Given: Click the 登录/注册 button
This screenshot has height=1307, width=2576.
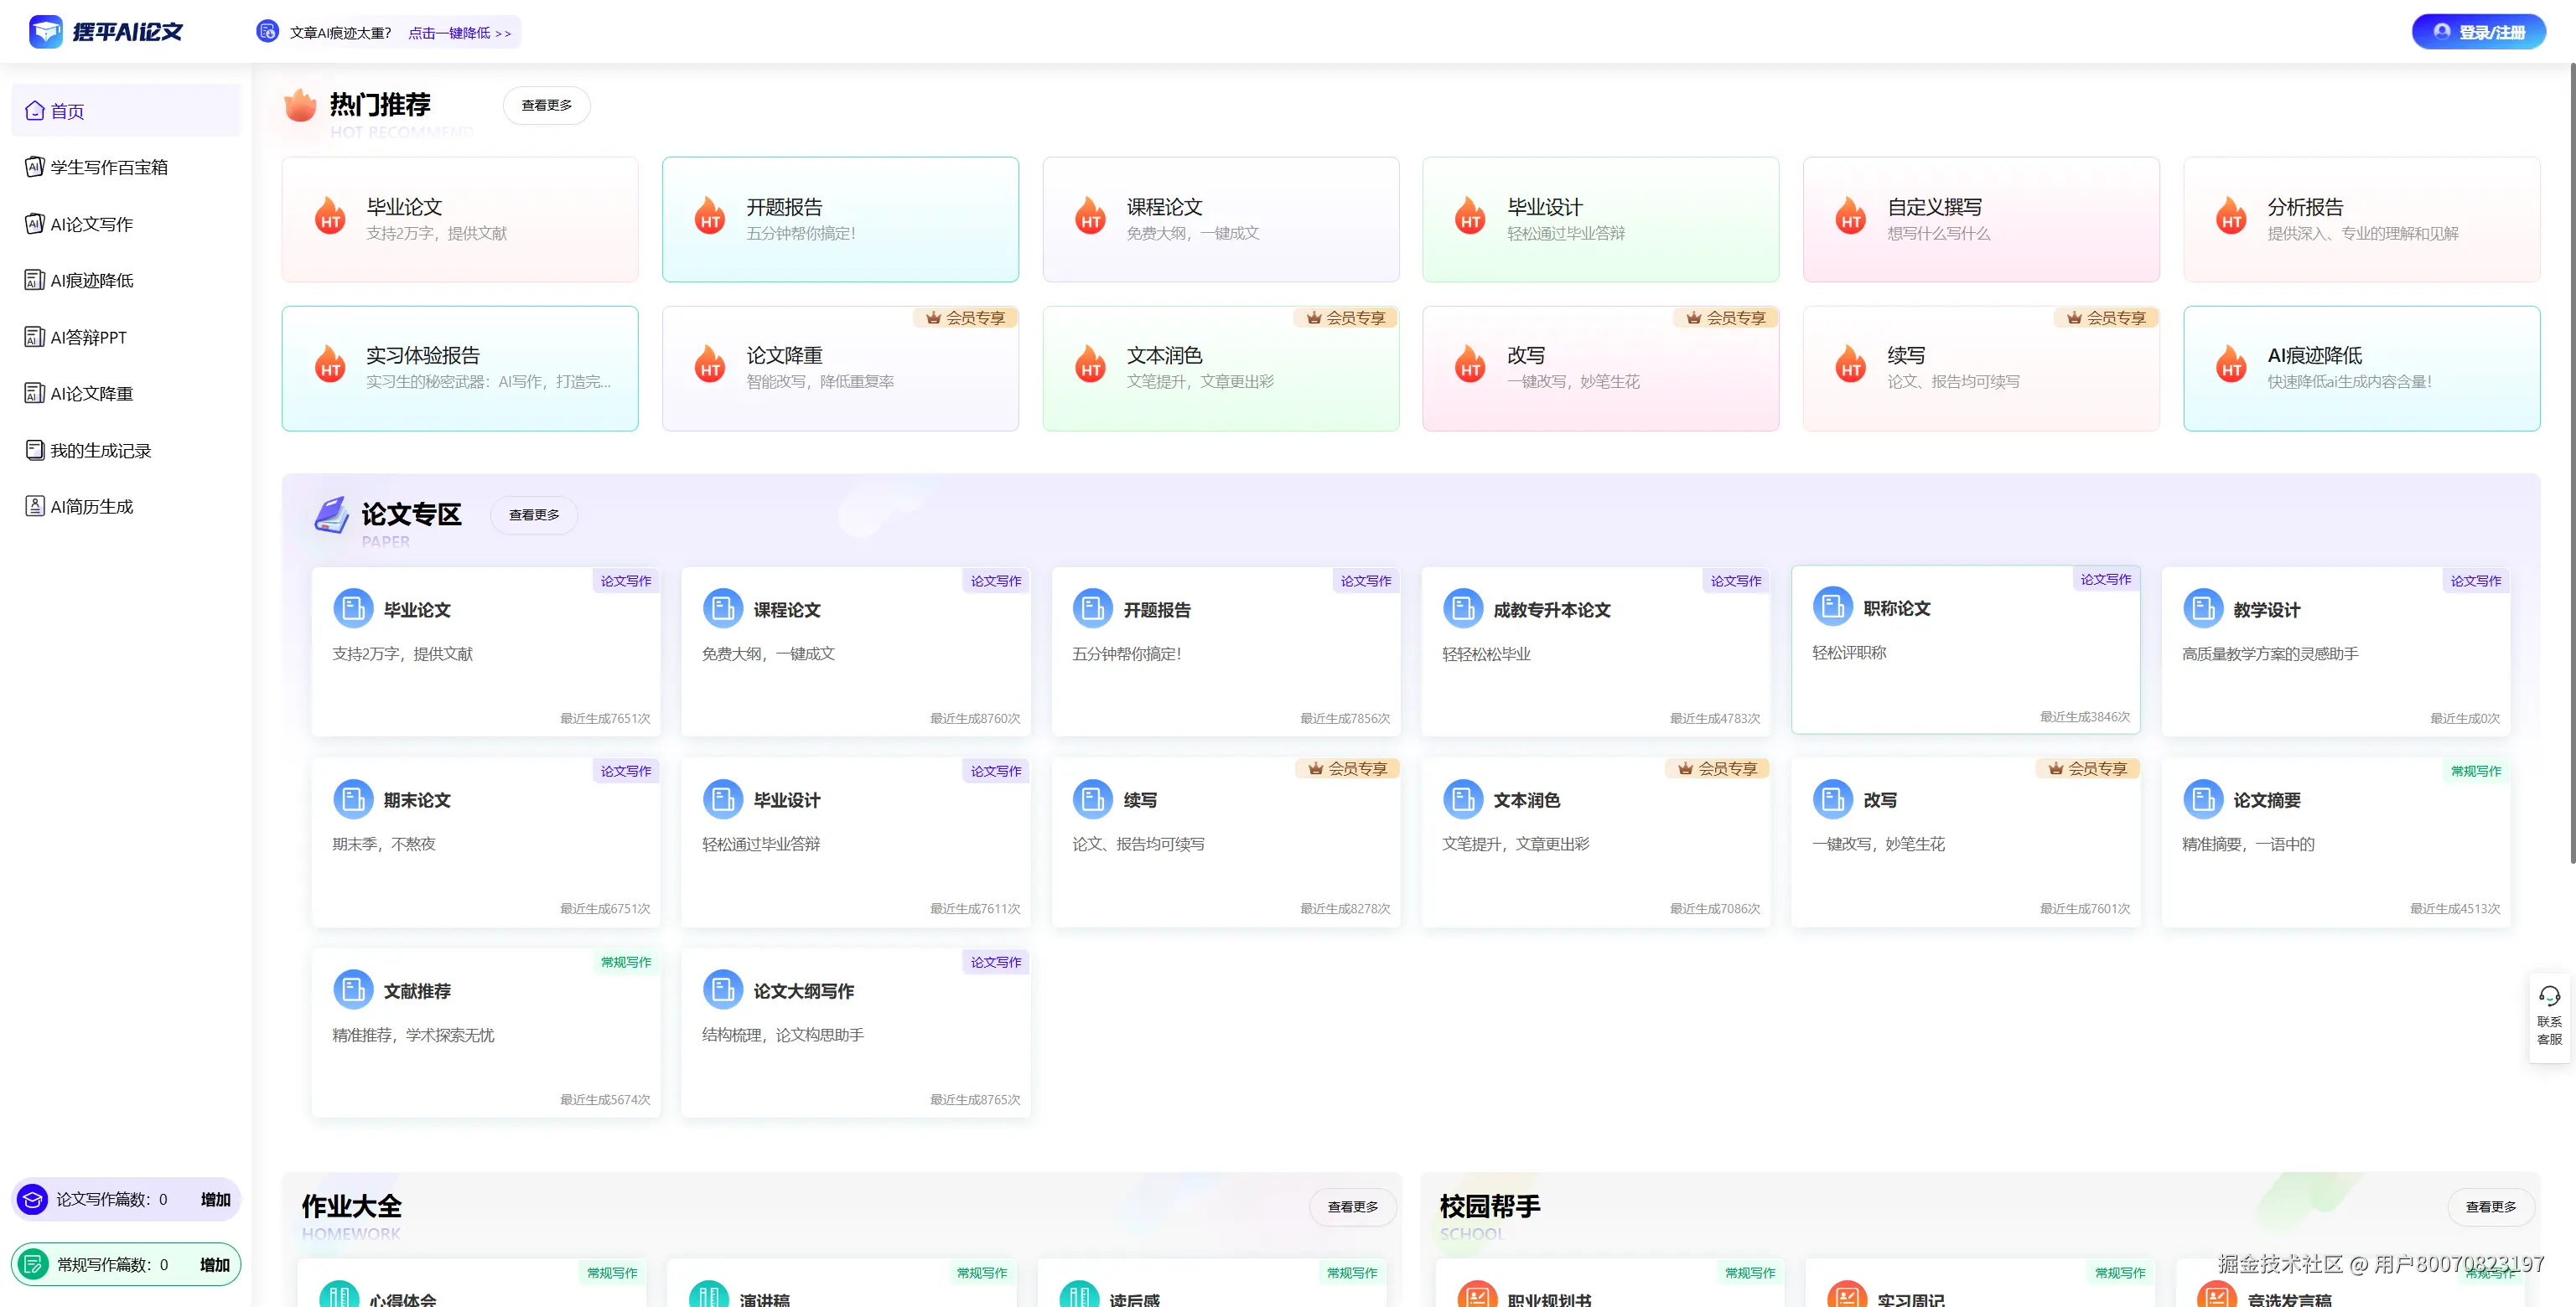Looking at the screenshot, I should pos(2478,32).
